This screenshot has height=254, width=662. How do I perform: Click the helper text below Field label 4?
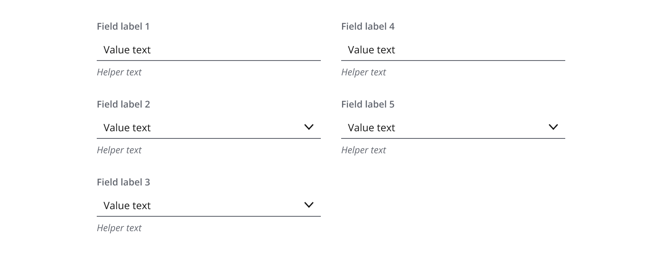pos(364,72)
